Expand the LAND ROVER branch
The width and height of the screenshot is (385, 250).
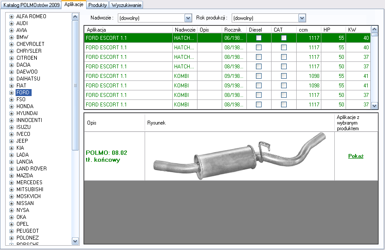11,169
